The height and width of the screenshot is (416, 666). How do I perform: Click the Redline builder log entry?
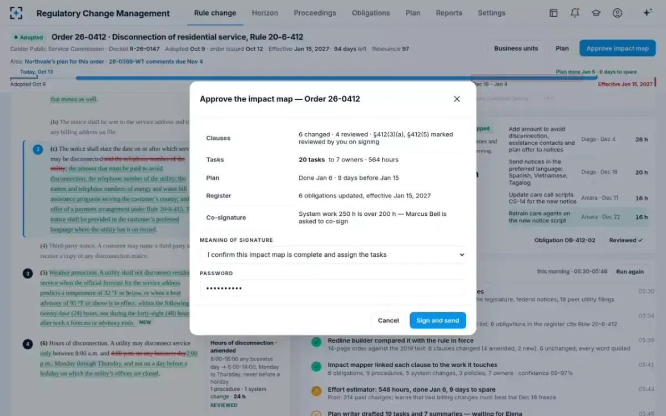click(x=483, y=344)
